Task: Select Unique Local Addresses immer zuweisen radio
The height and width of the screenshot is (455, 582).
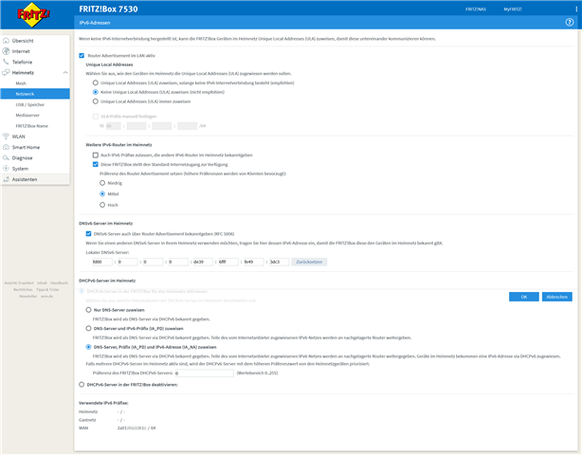Action: coord(96,101)
